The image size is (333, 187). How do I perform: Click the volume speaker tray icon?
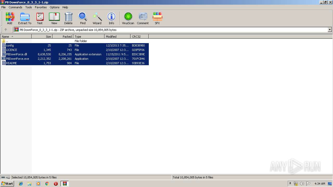coord(302,184)
